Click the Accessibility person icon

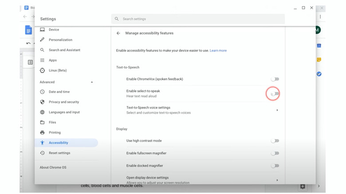(x=42, y=143)
